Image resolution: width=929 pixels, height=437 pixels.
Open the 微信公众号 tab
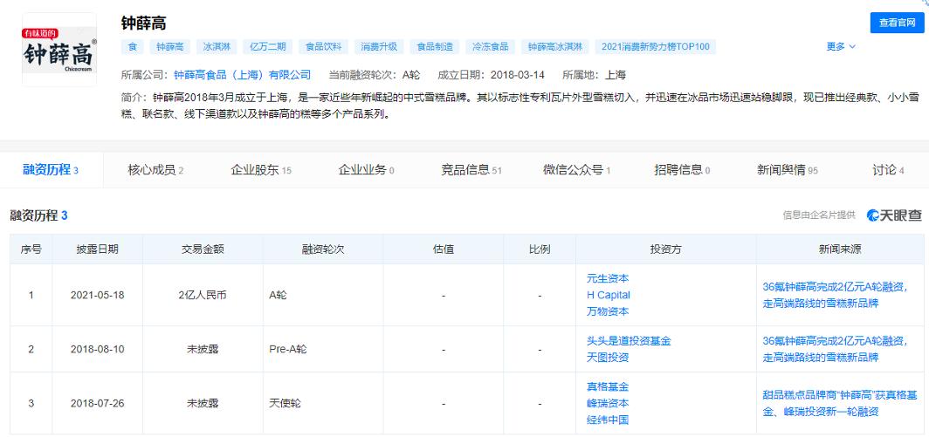576,171
